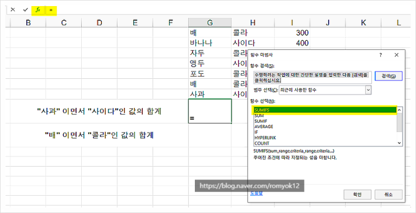
Task: Select column L header
Action: click(x=399, y=23)
